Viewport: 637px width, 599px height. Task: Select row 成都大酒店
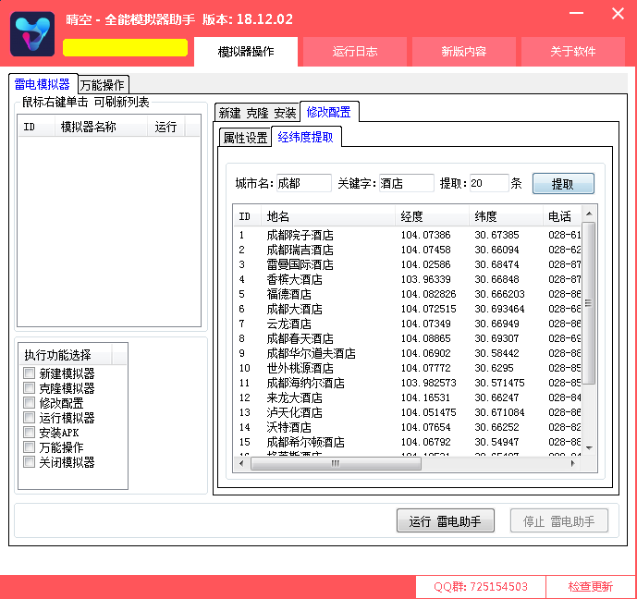tap(408, 309)
